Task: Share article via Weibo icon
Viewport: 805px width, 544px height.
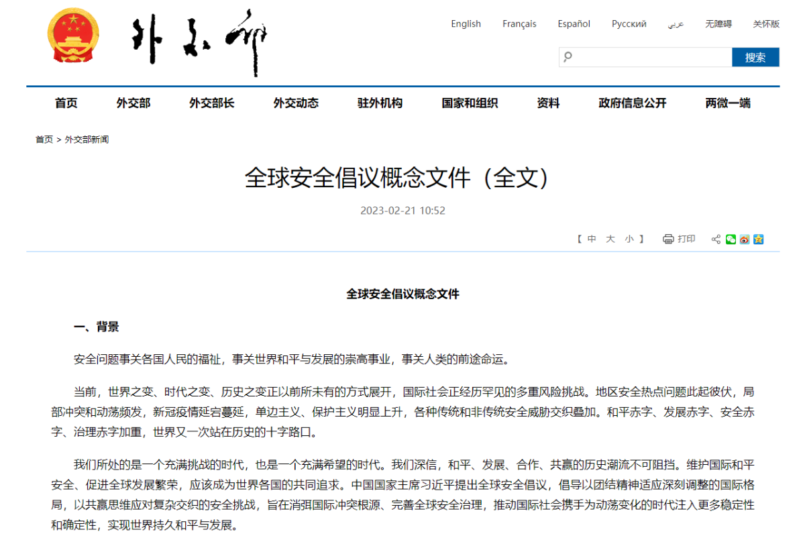Action: pyautogui.click(x=745, y=239)
